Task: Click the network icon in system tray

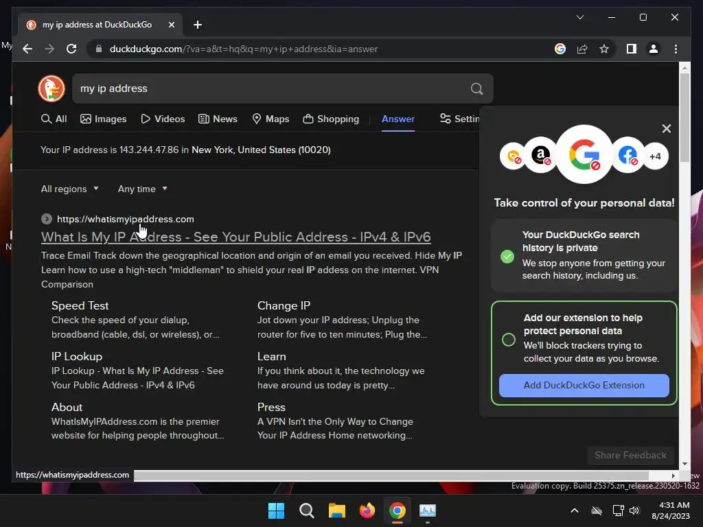Action: point(619,511)
